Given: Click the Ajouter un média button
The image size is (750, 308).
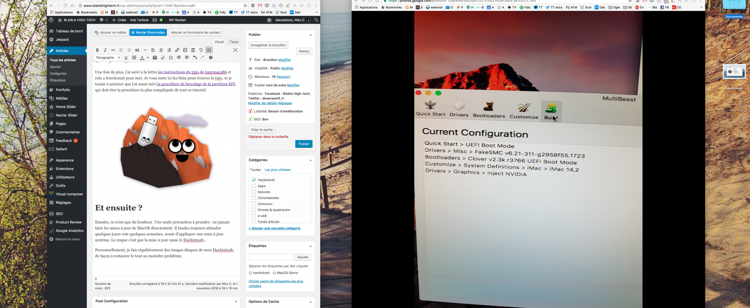Looking at the screenshot, I should click(x=110, y=33).
